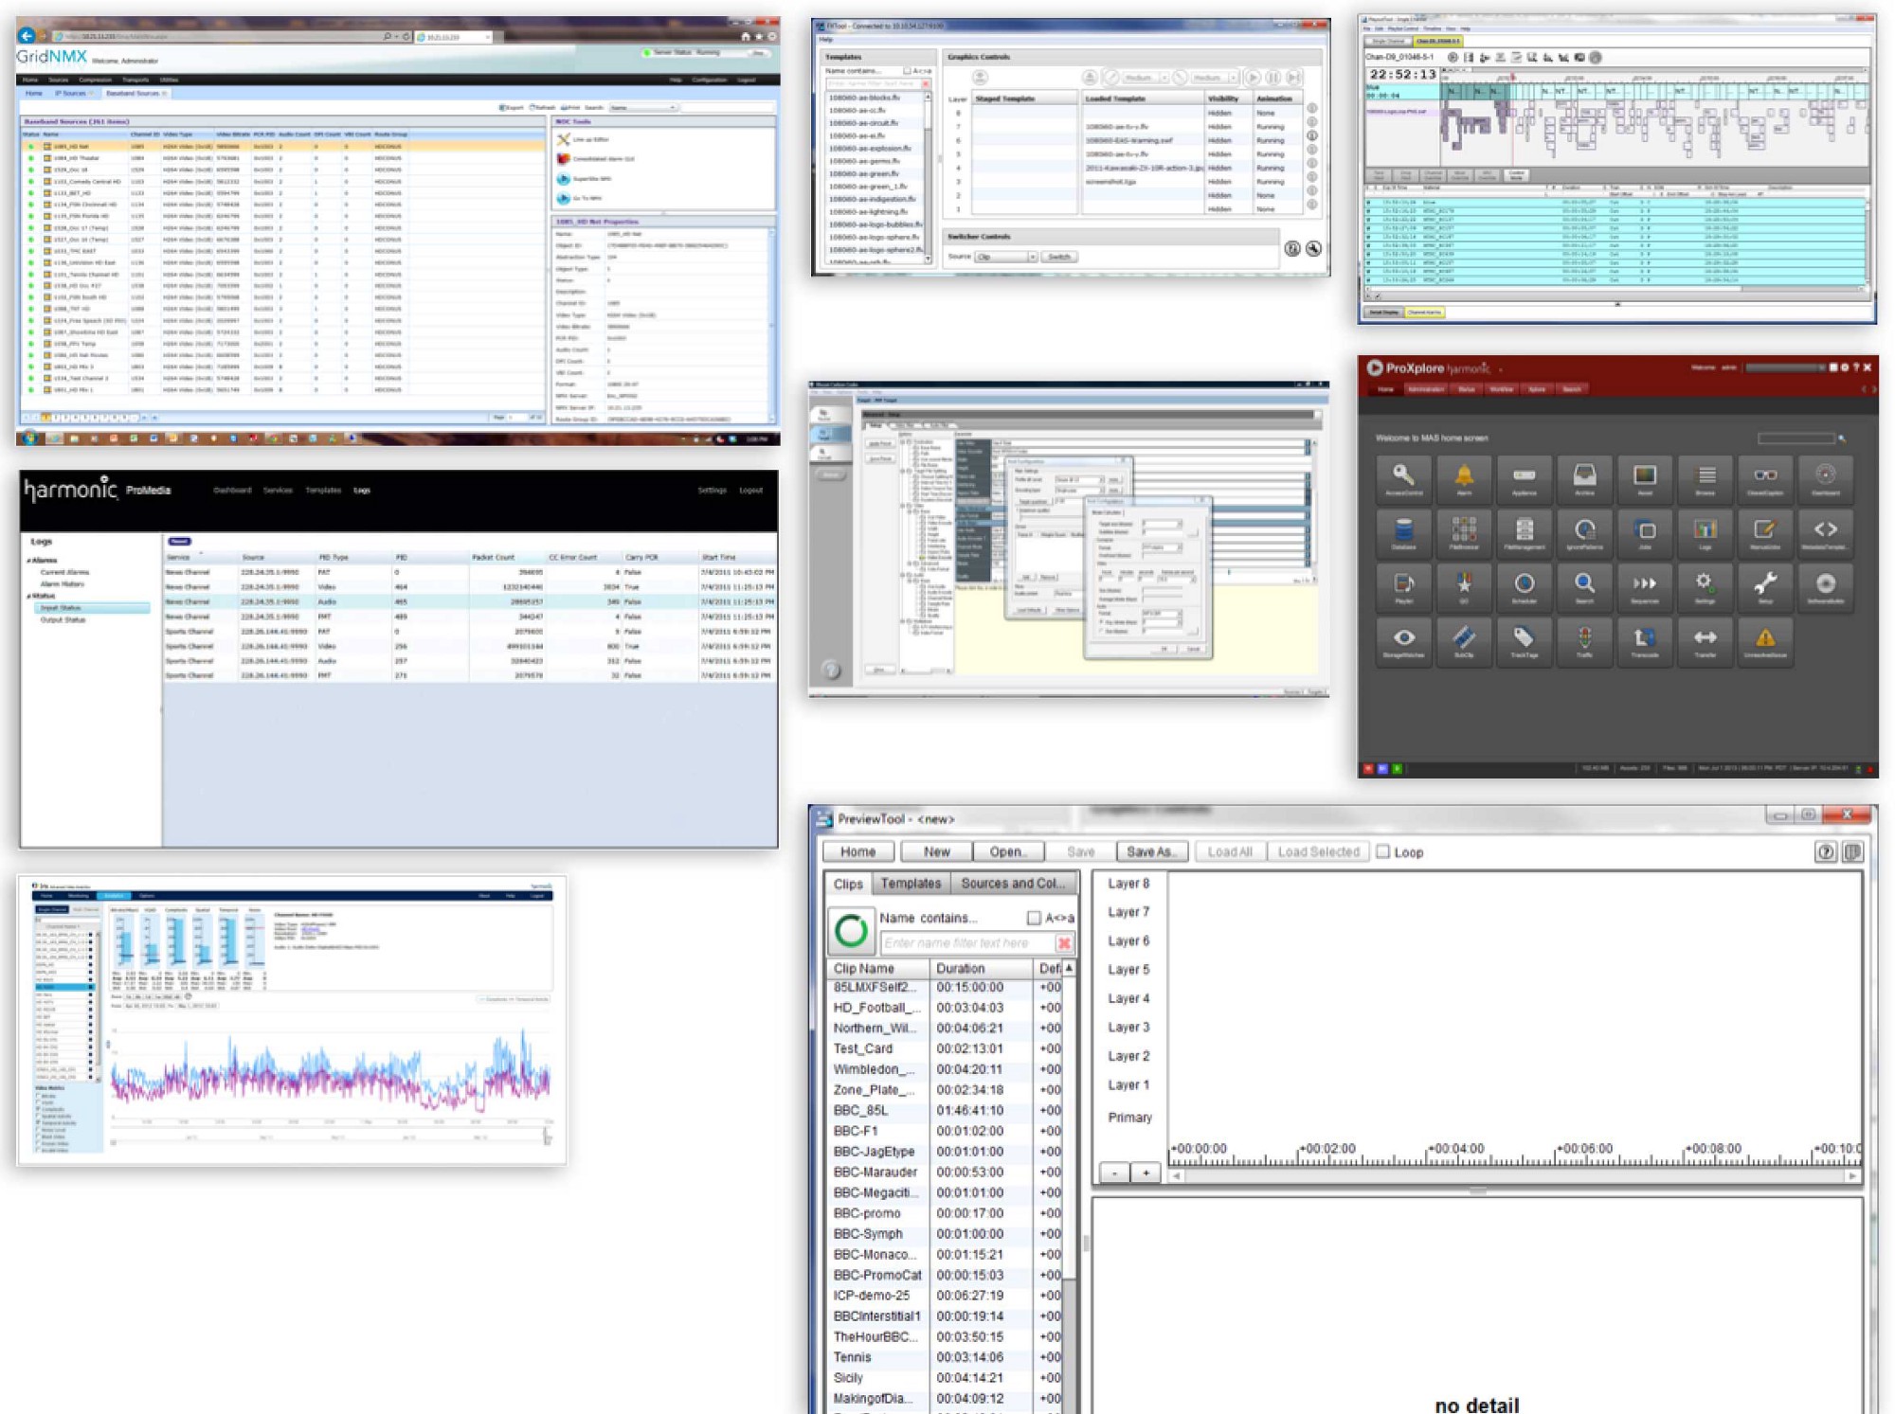
Task: Open the Setup wrench tile in ProXplore
Action: [x=1765, y=587]
